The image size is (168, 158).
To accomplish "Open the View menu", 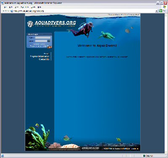I will pos(17,7).
